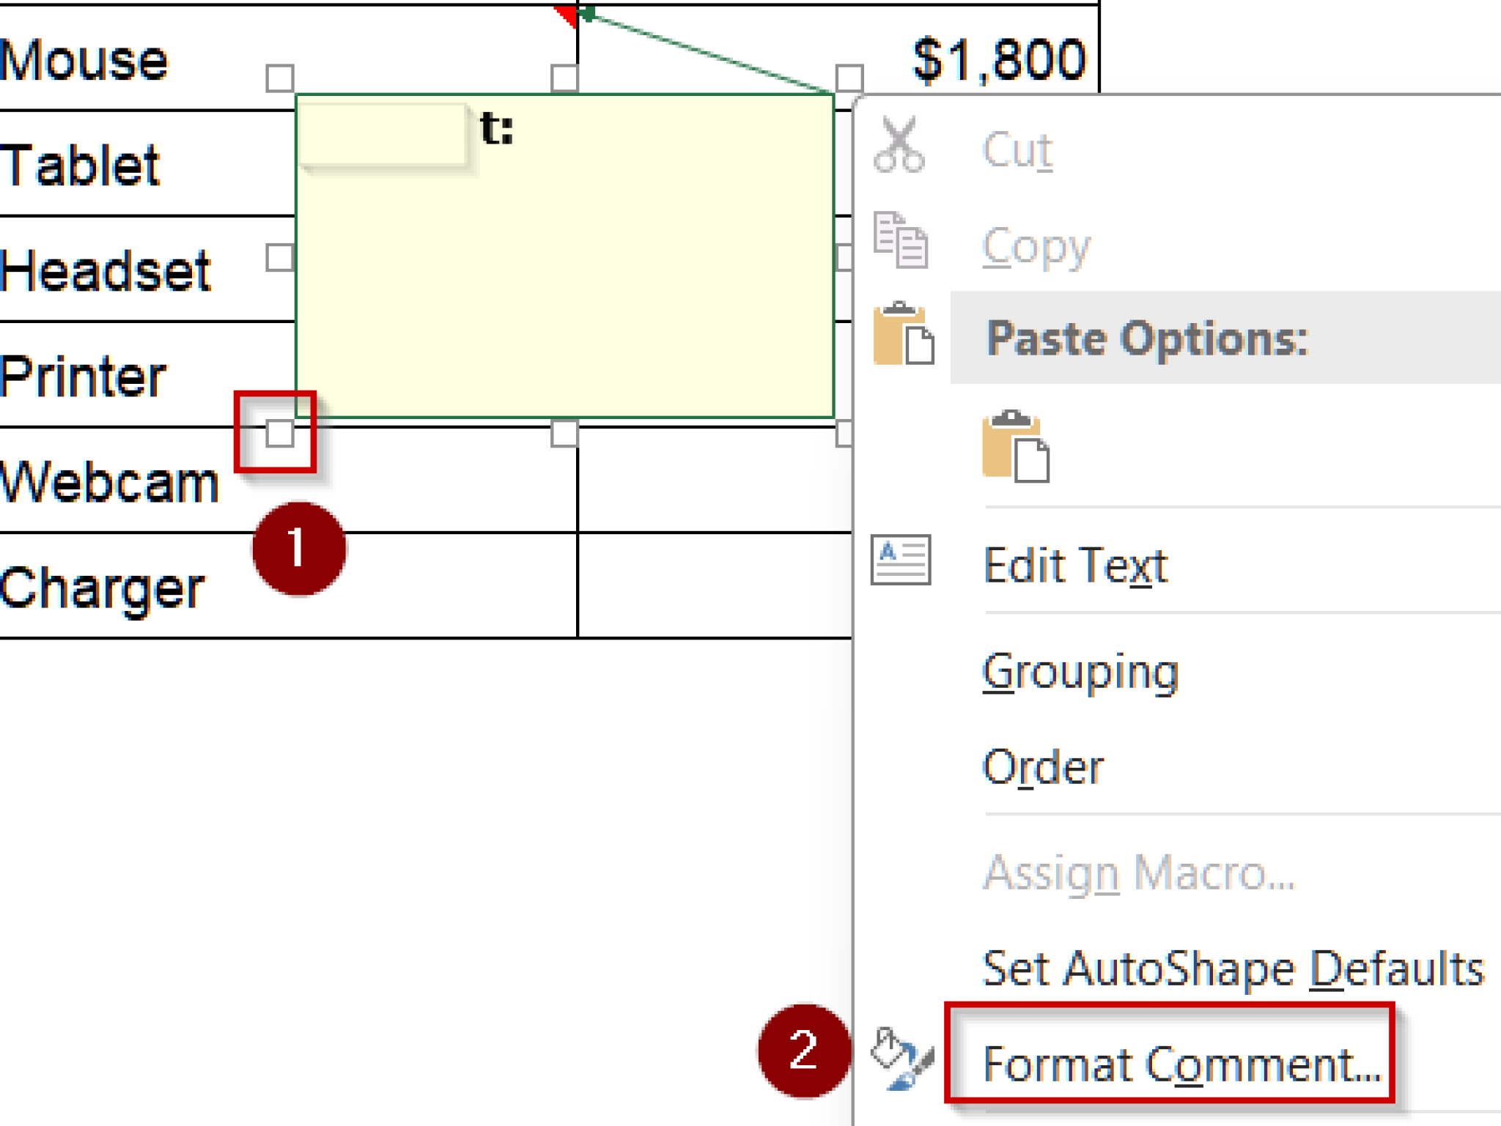
Task: Expand the Grouping submenu
Action: point(1081,670)
